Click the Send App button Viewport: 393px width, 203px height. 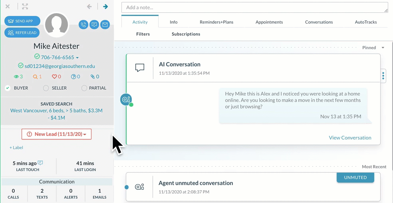(22, 21)
